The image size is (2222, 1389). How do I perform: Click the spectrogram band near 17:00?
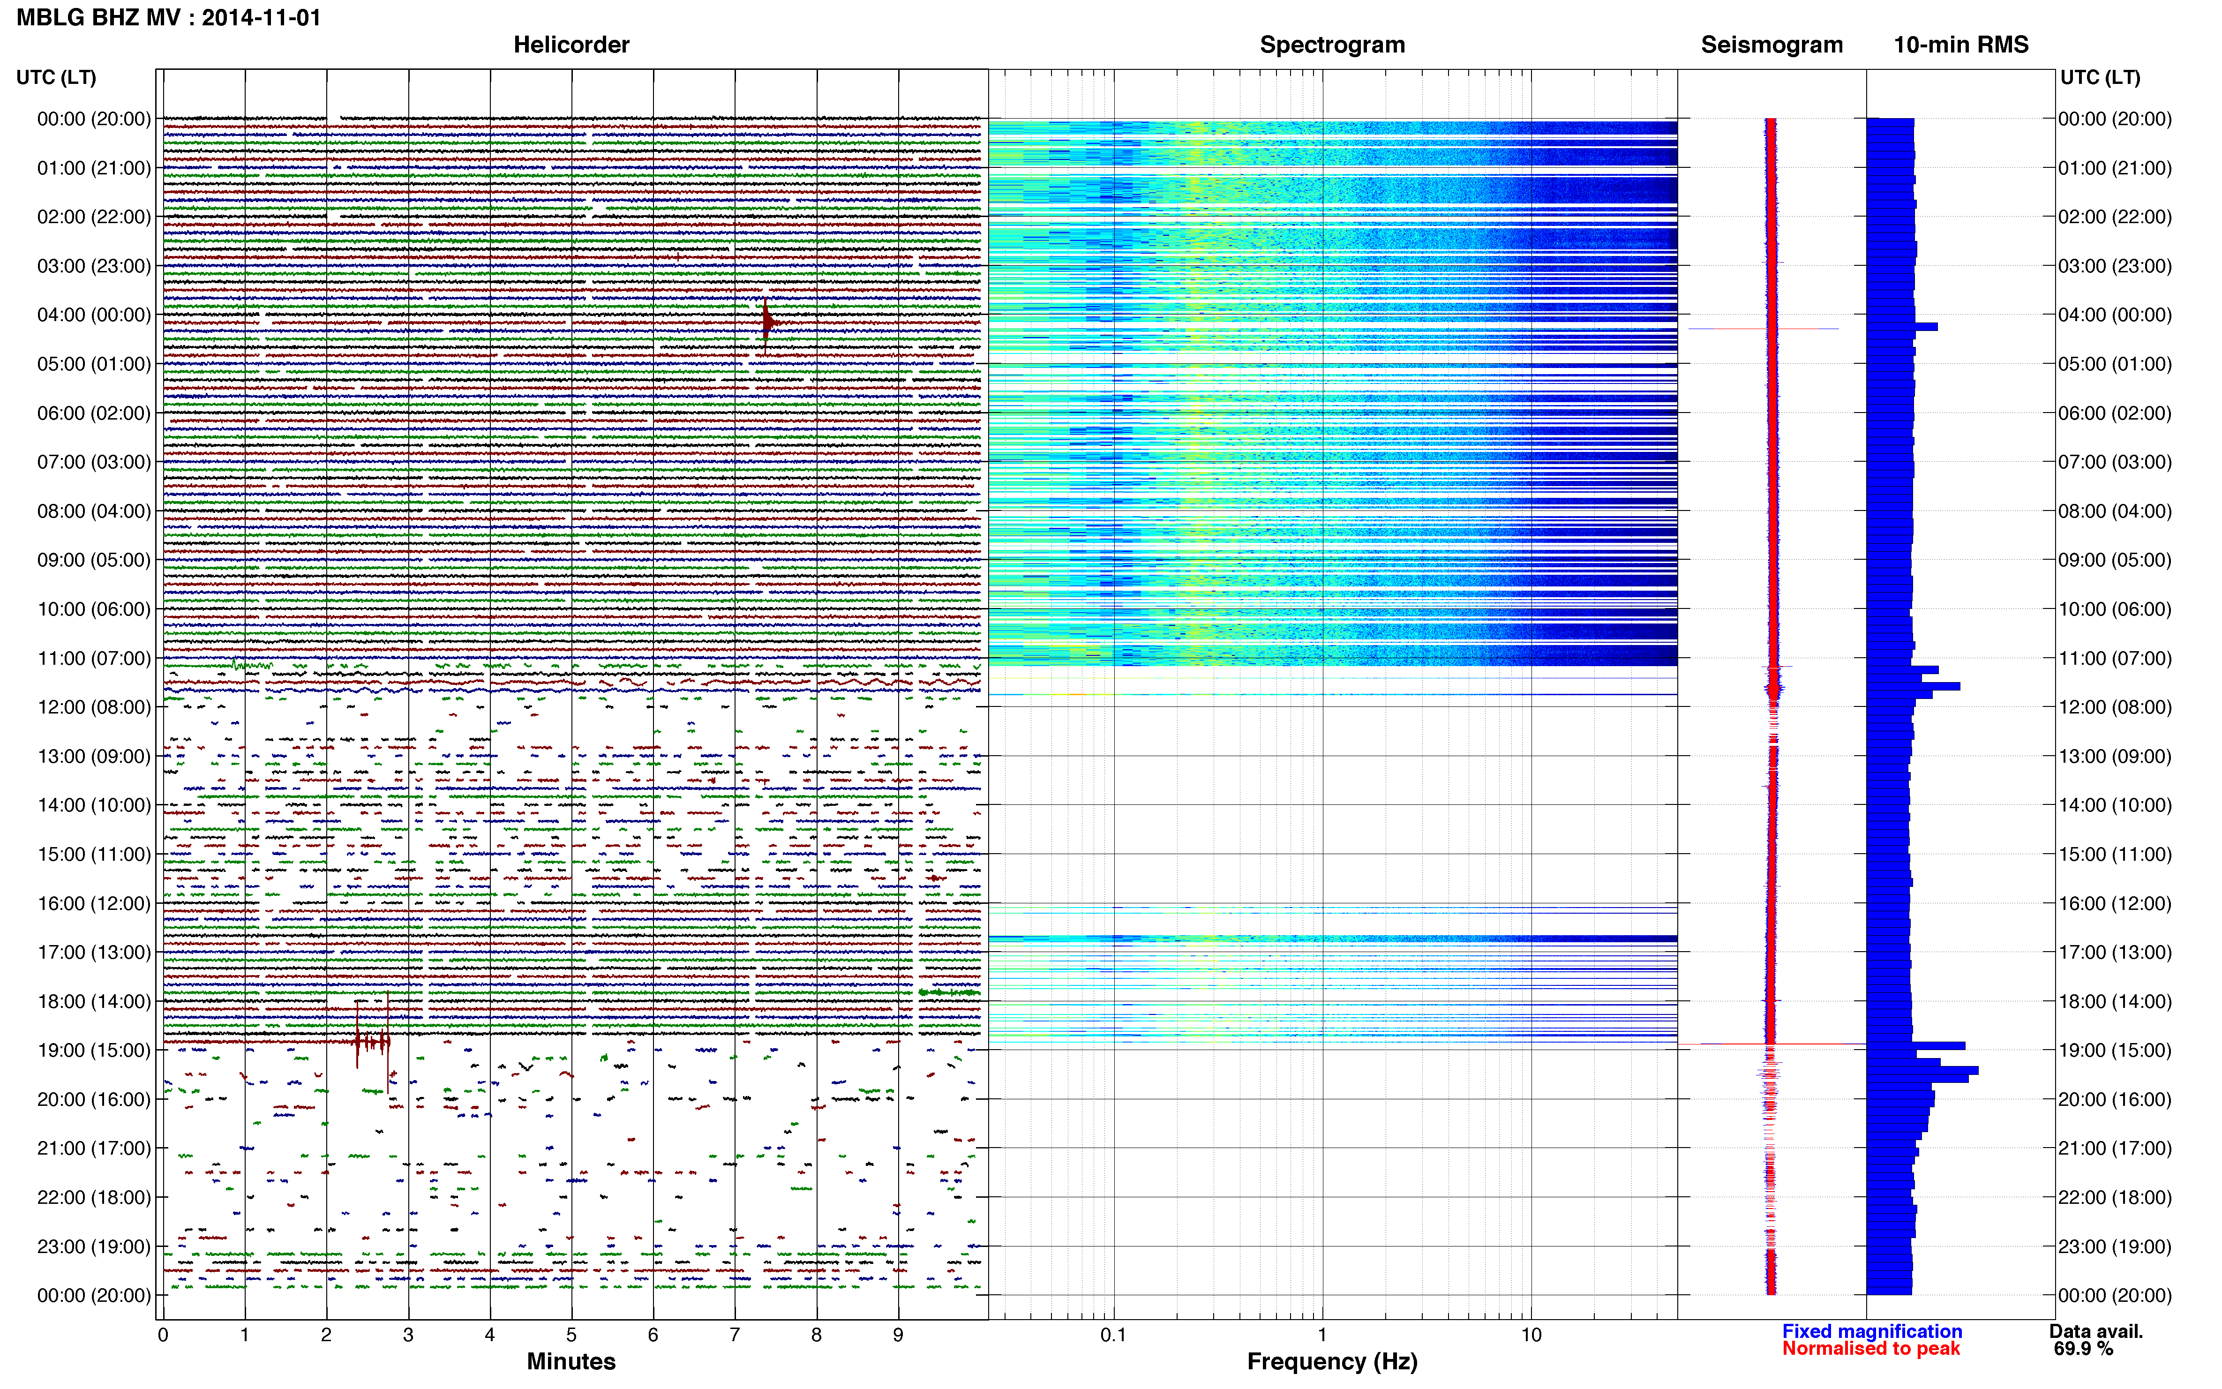pyautogui.click(x=1333, y=939)
